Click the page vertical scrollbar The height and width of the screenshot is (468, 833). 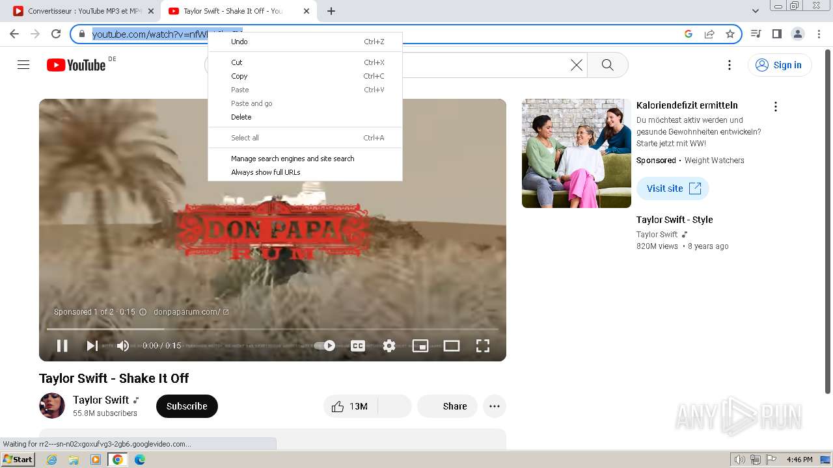[828, 221]
